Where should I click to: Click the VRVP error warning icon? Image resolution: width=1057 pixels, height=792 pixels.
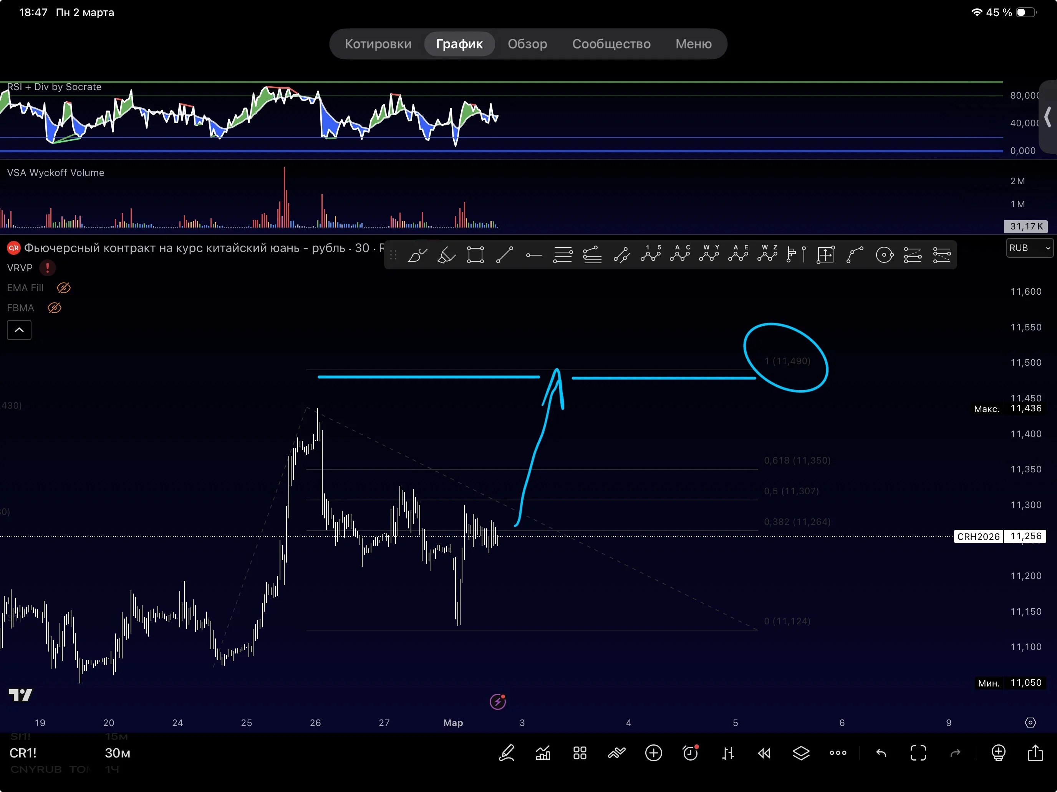(x=47, y=268)
